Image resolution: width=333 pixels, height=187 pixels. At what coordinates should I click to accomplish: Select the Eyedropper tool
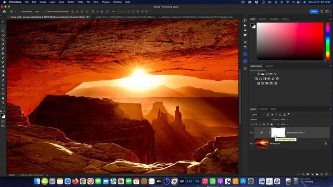(x=3, y=44)
